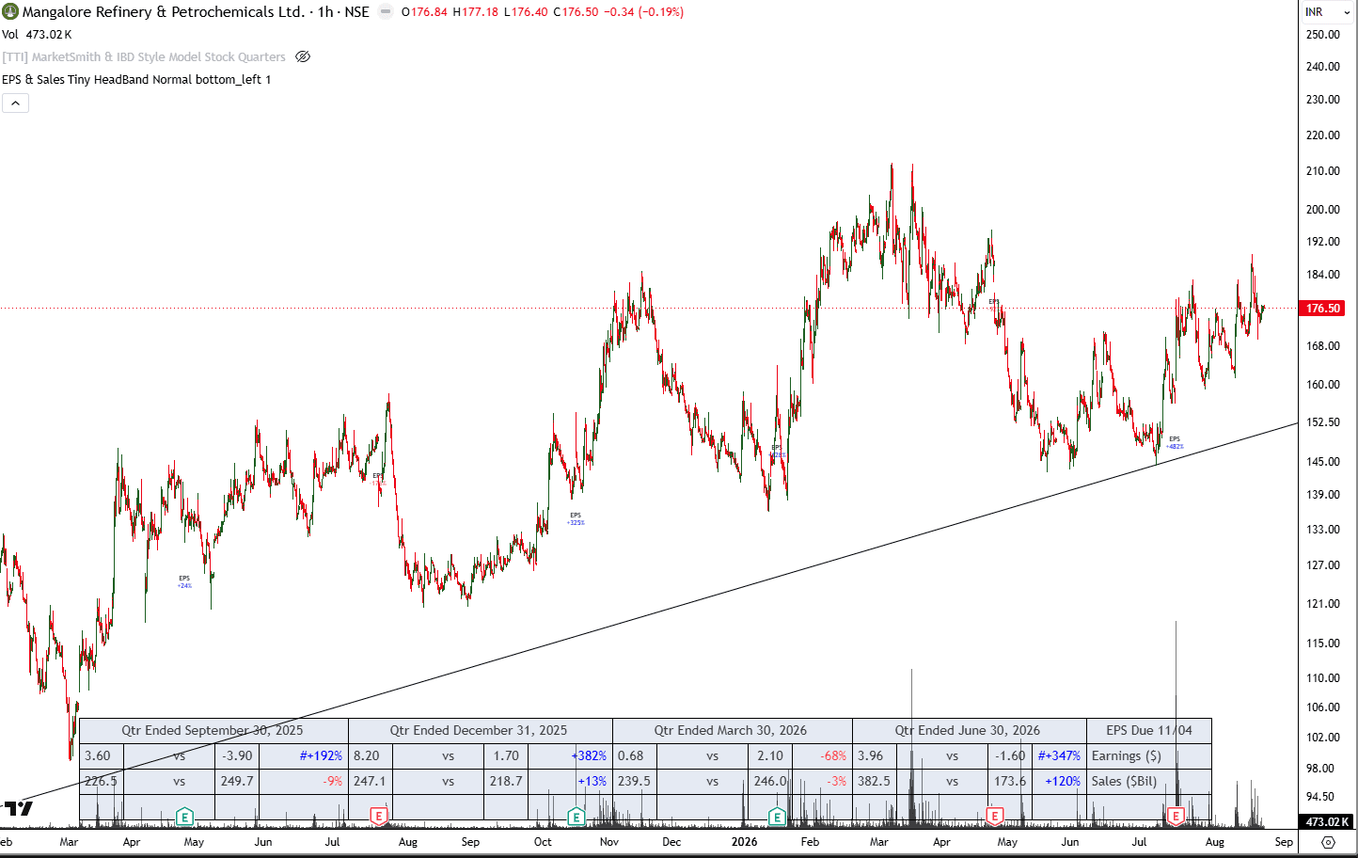Click the EPS +325% label on the chart
1358x858 pixels.
[x=576, y=519]
